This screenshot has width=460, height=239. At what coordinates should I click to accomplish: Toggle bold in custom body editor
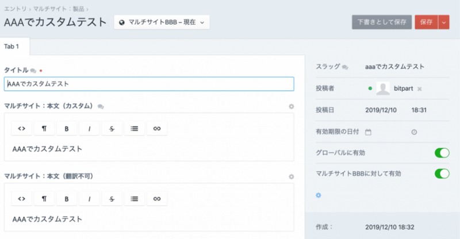pyautogui.click(x=67, y=128)
